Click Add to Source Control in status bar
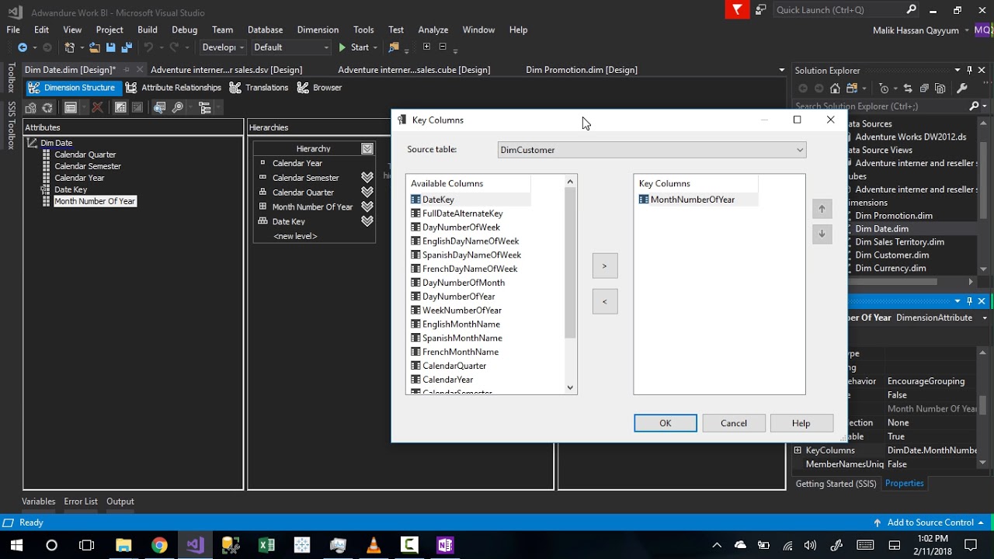This screenshot has width=994, height=559. pos(929,523)
